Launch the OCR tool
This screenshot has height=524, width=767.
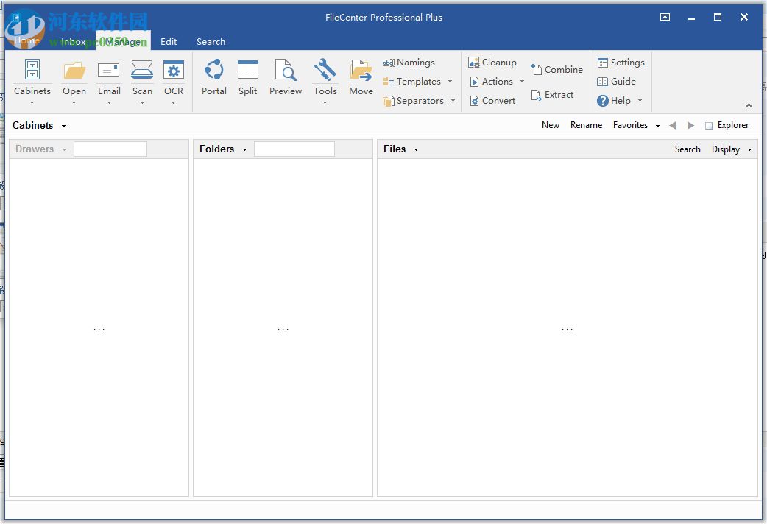(x=174, y=71)
